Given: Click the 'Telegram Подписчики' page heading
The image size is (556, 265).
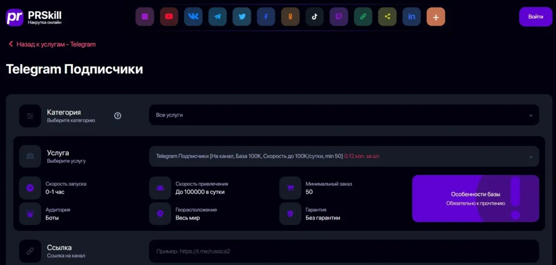Looking at the screenshot, I should pyautogui.click(x=74, y=70).
